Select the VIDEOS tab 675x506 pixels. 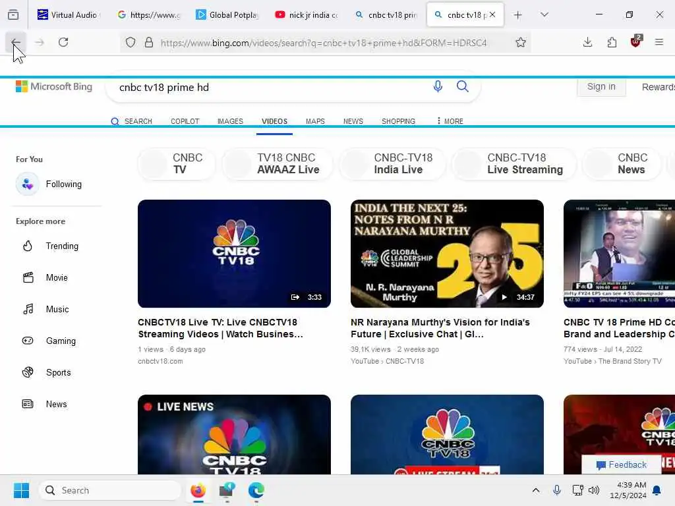[x=275, y=121]
